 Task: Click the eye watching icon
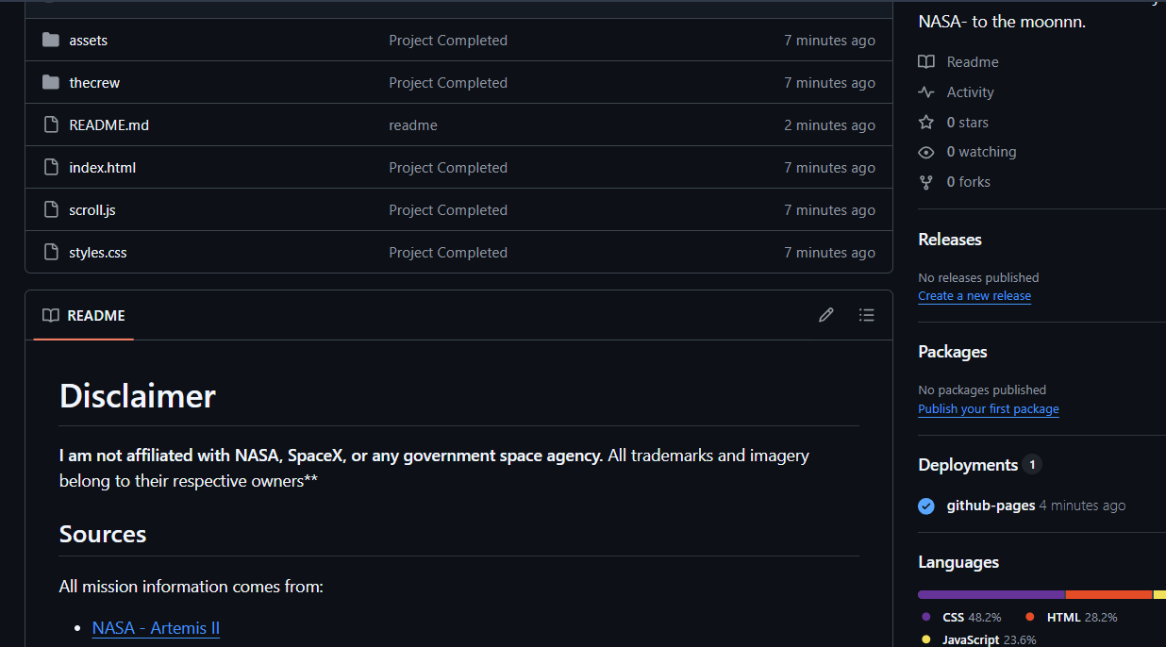[926, 152]
